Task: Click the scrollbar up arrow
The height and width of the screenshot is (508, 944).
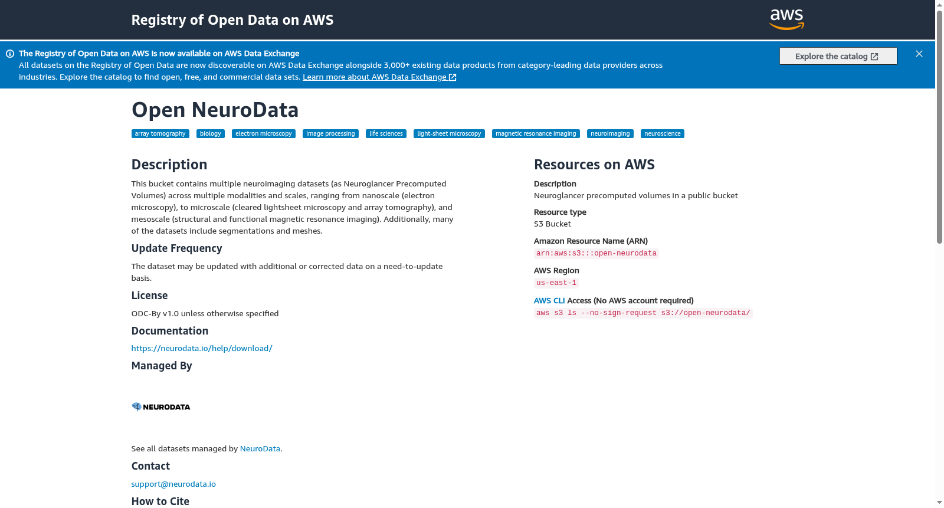Action: (x=939, y=4)
